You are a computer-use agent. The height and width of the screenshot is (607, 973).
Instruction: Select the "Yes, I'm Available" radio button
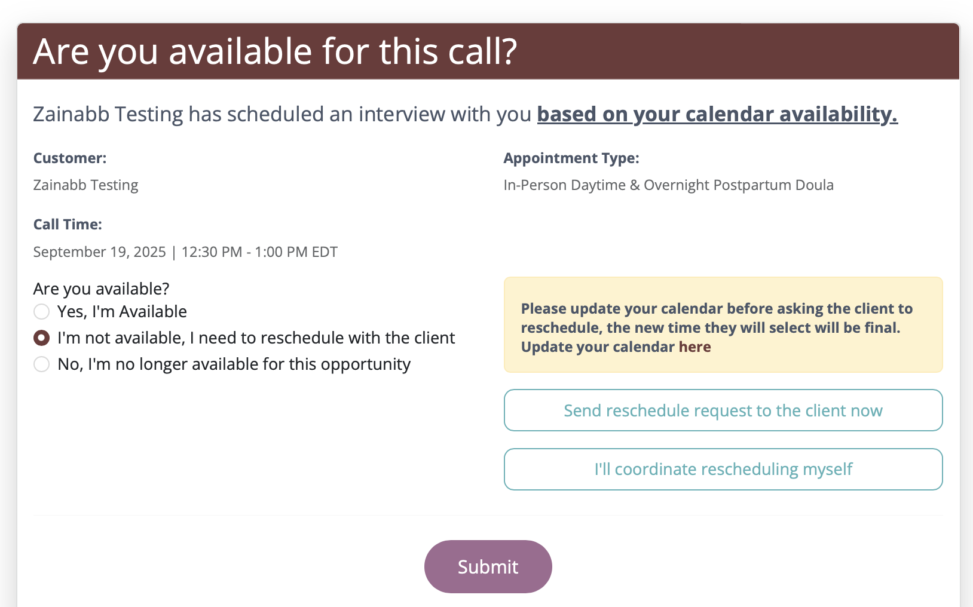tap(41, 311)
